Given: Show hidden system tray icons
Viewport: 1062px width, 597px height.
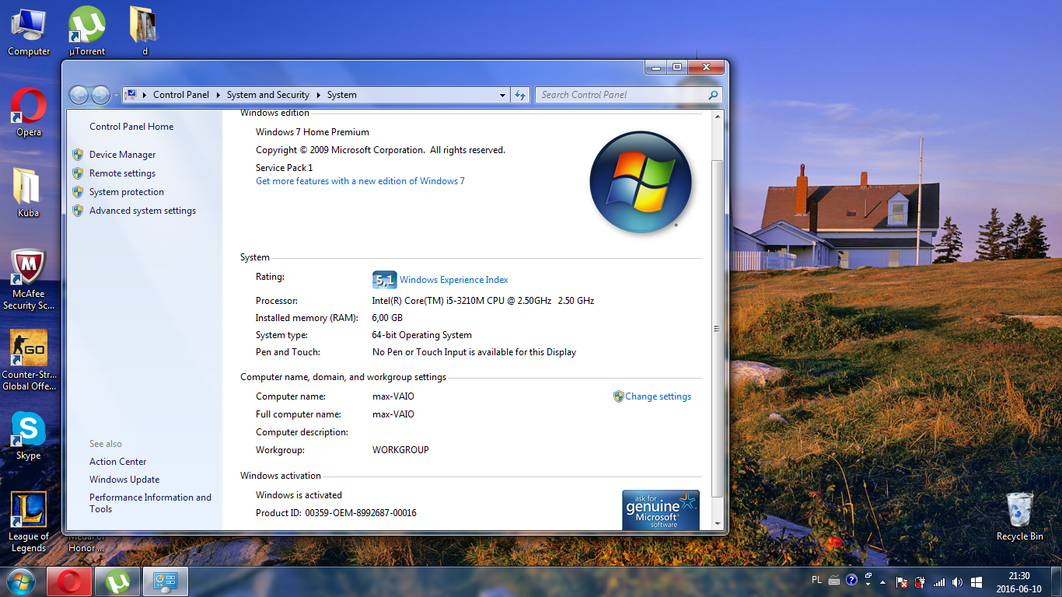Looking at the screenshot, I should click(882, 582).
